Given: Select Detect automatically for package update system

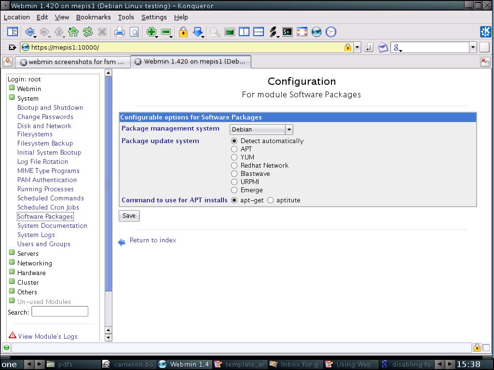Looking at the screenshot, I should tap(234, 141).
